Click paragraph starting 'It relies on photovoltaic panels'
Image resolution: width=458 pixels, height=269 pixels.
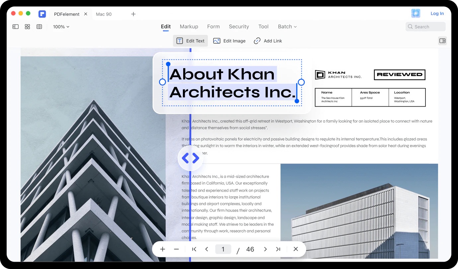coord(304,146)
